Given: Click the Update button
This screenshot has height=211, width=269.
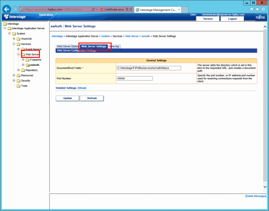Looking at the screenshot, I should 67,98.
